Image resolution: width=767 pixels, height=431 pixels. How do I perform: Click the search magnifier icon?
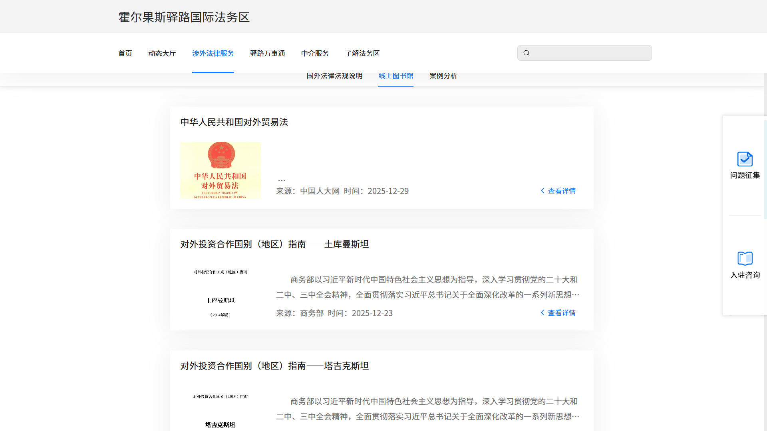[527, 53]
